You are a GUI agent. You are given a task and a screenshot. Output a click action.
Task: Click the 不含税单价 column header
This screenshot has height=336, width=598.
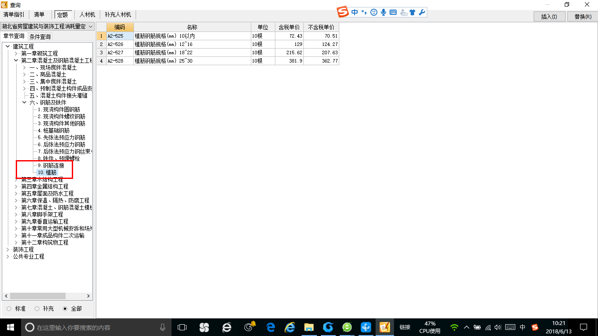(321, 27)
